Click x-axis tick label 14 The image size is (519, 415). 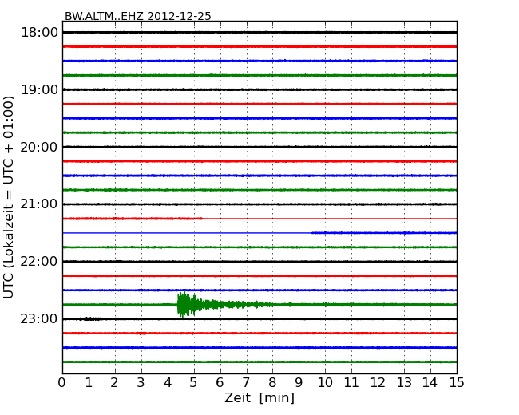click(x=430, y=382)
